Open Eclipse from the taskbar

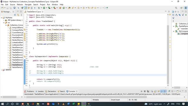click(84, 104)
